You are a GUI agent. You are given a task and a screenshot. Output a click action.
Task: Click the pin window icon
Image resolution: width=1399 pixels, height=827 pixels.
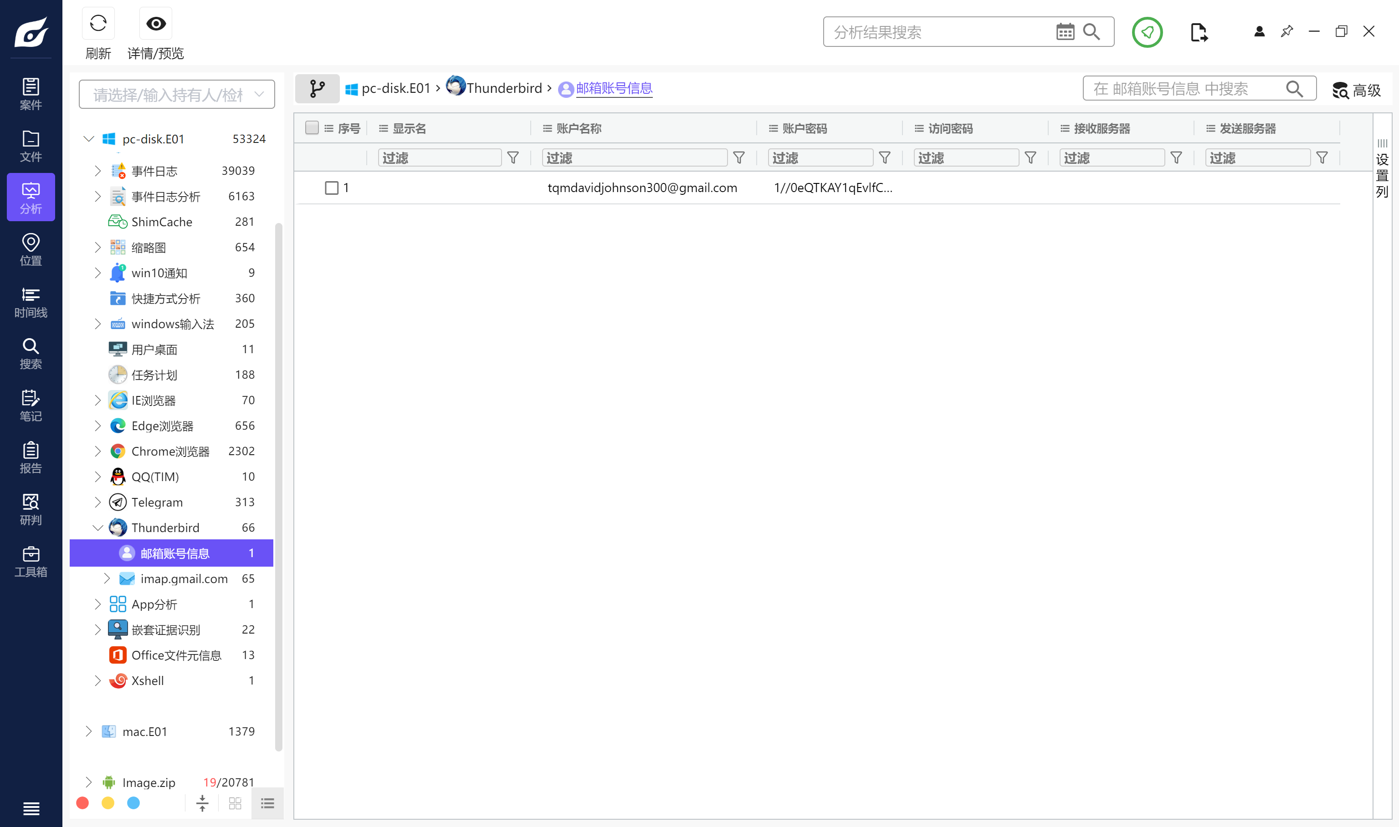click(1287, 32)
